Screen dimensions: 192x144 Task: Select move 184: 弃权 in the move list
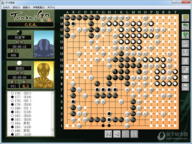[20, 123]
